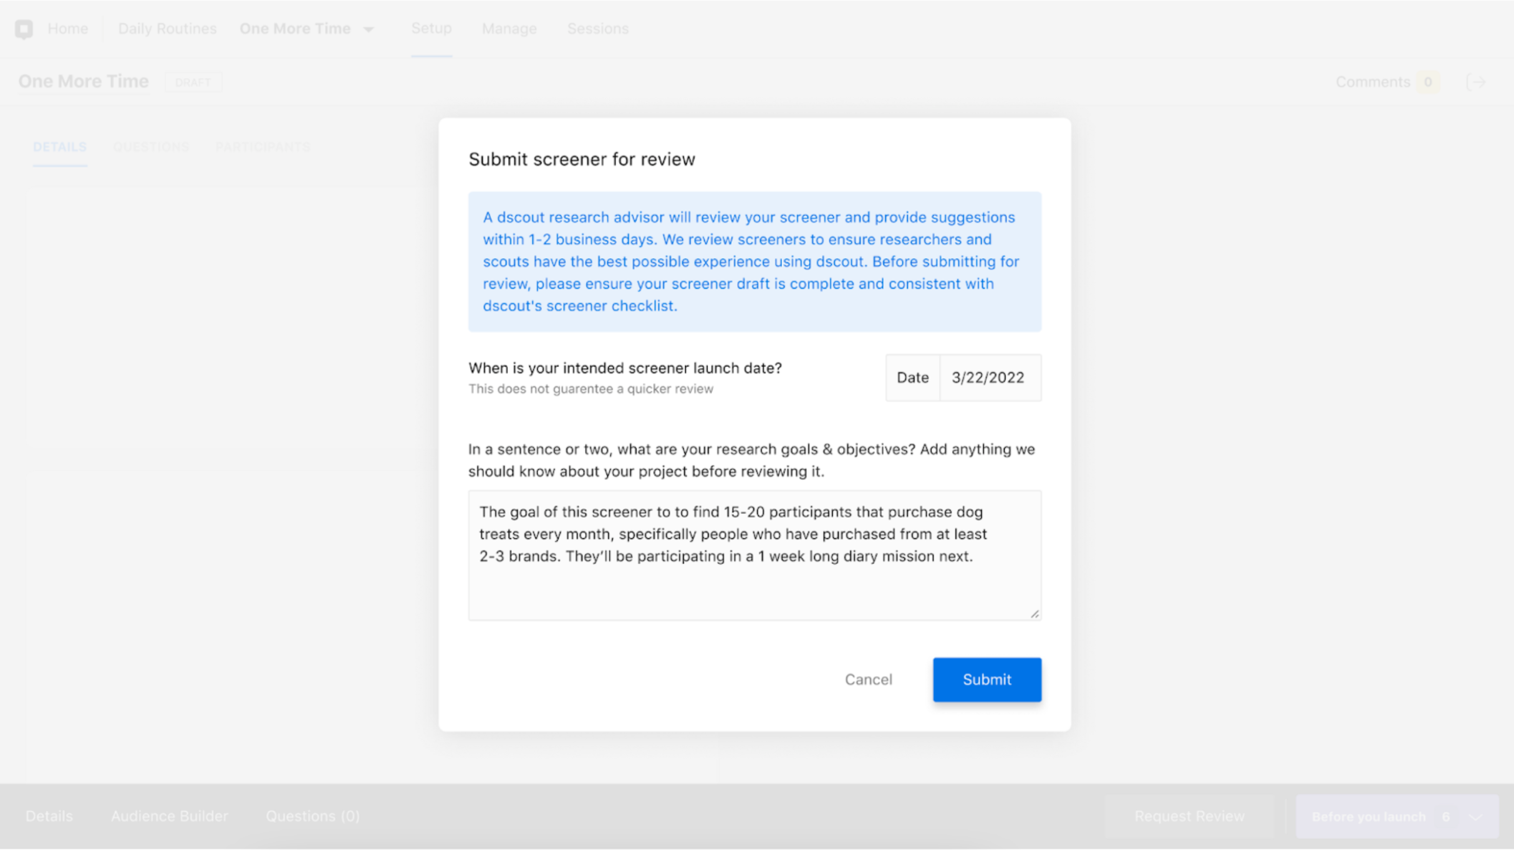Click the Request Review button
The width and height of the screenshot is (1514, 850).
click(1189, 816)
